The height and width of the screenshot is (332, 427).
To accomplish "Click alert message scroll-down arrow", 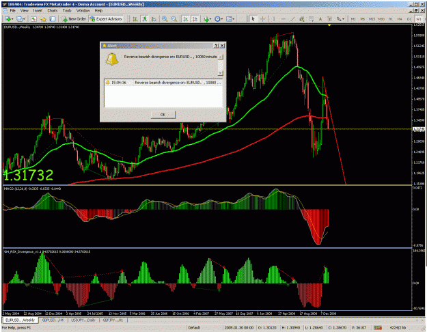I will click(x=221, y=73).
